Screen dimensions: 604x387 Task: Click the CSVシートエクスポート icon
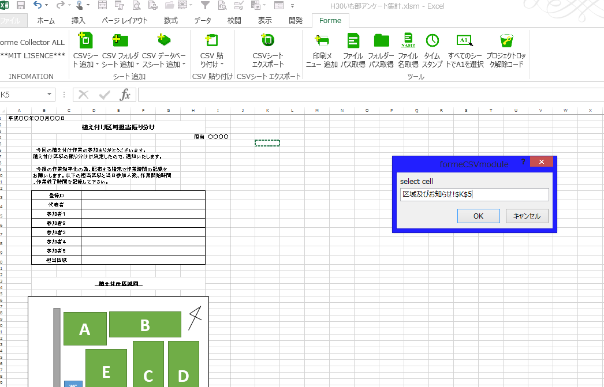click(x=268, y=40)
